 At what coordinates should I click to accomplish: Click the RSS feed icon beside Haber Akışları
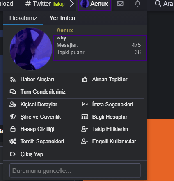pos(13,79)
